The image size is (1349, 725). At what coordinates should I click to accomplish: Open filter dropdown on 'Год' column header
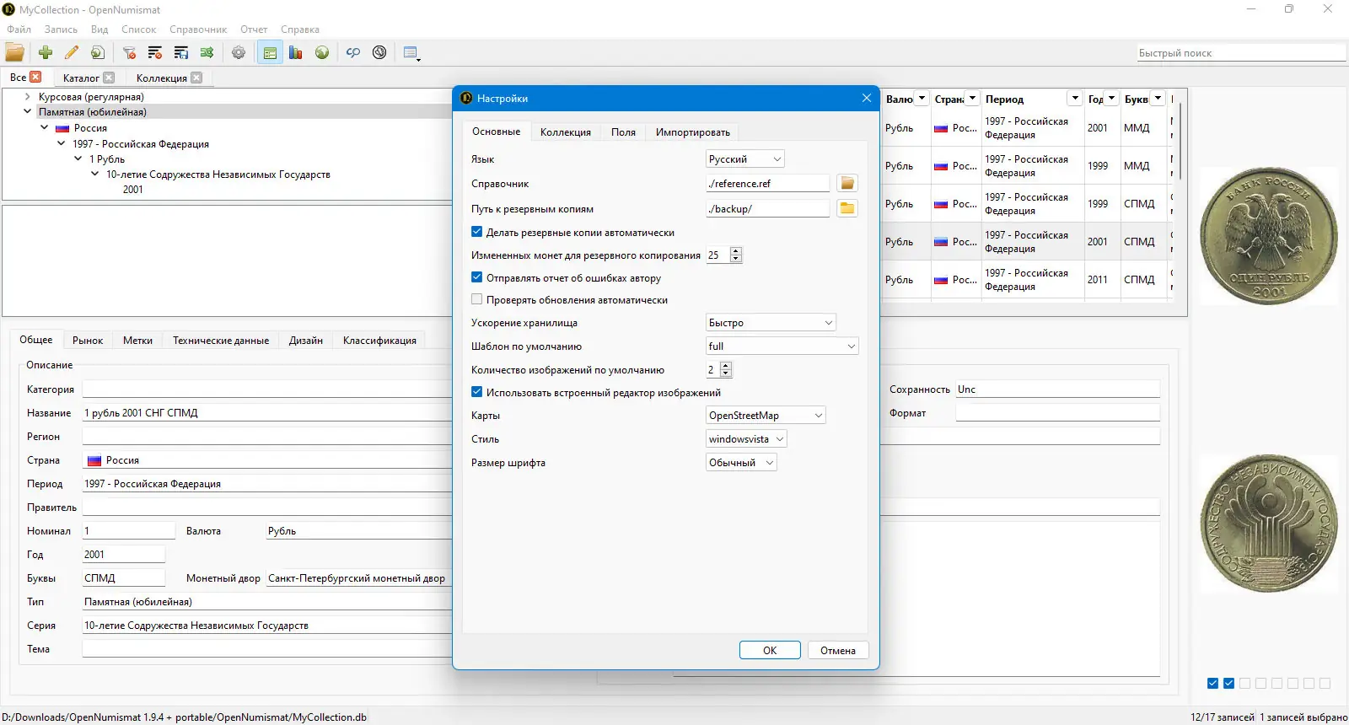1111,99
